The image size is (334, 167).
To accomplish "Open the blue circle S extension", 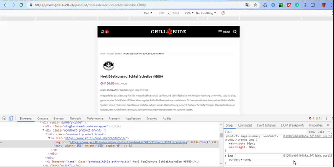I will tap(273, 5).
